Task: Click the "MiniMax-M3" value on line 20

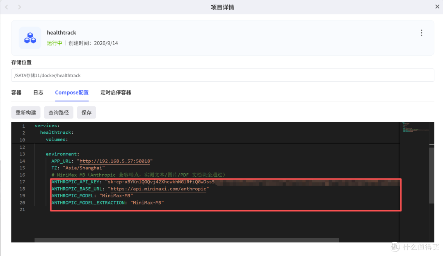Action: click(147, 202)
